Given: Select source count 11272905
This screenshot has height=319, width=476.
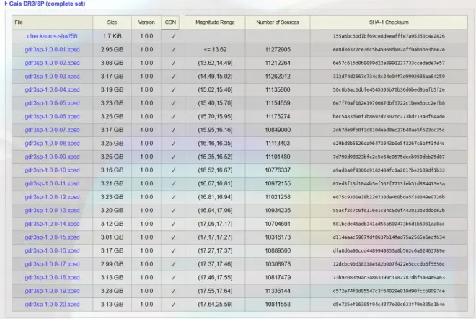Looking at the screenshot, I should (278, 49).
